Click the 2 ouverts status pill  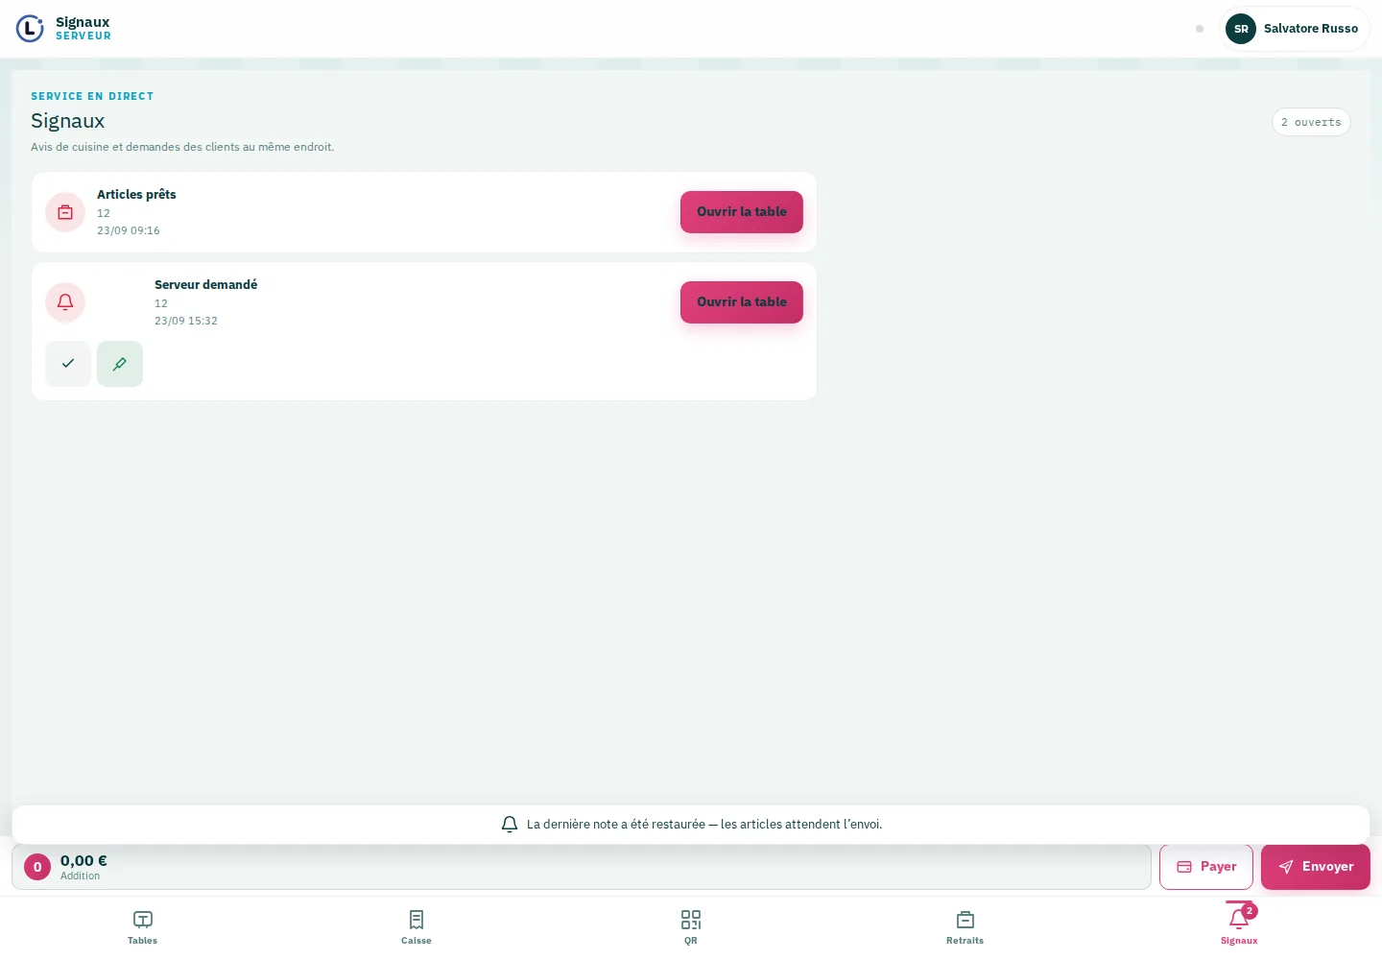(1311, 122)
